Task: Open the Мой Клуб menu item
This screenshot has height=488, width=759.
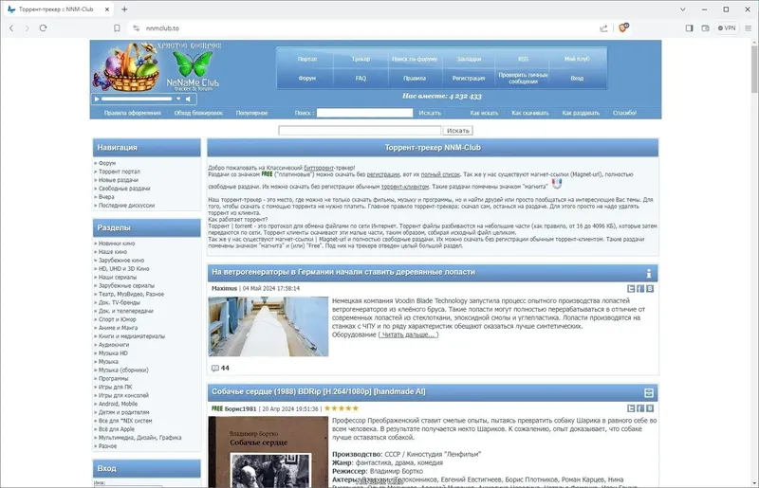Action: click(x=577, y=59)
